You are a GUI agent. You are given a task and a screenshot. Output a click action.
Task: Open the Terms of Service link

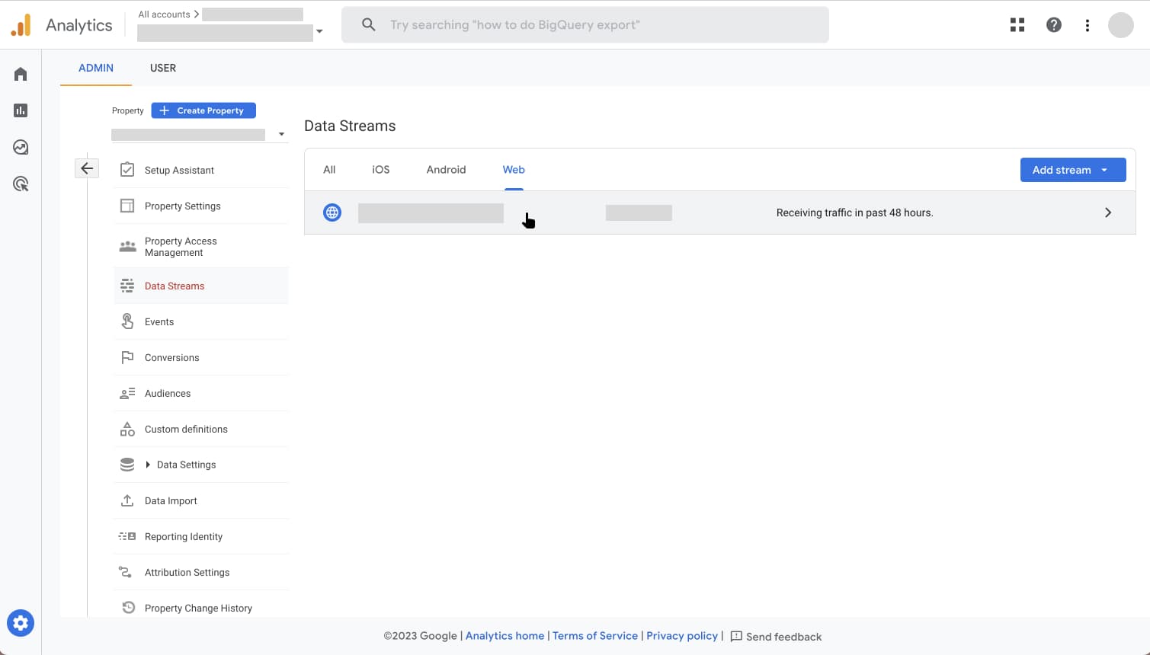pos(594,636)
